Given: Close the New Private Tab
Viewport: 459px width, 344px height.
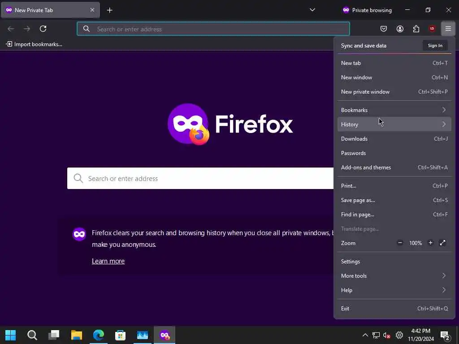Looking at the screenshot, I should coord(92,10).
